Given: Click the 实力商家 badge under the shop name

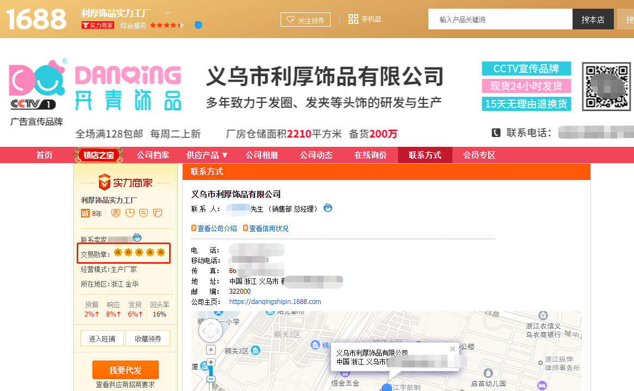Looking at the screenshot, I should pyautogui.click(x=98, y=26).
